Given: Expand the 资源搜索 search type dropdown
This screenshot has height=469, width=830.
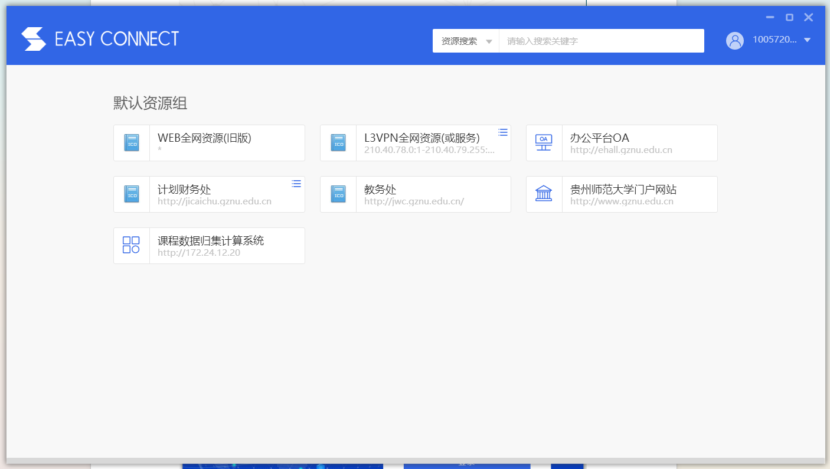Looking at the screenshot, I should 466,41.
